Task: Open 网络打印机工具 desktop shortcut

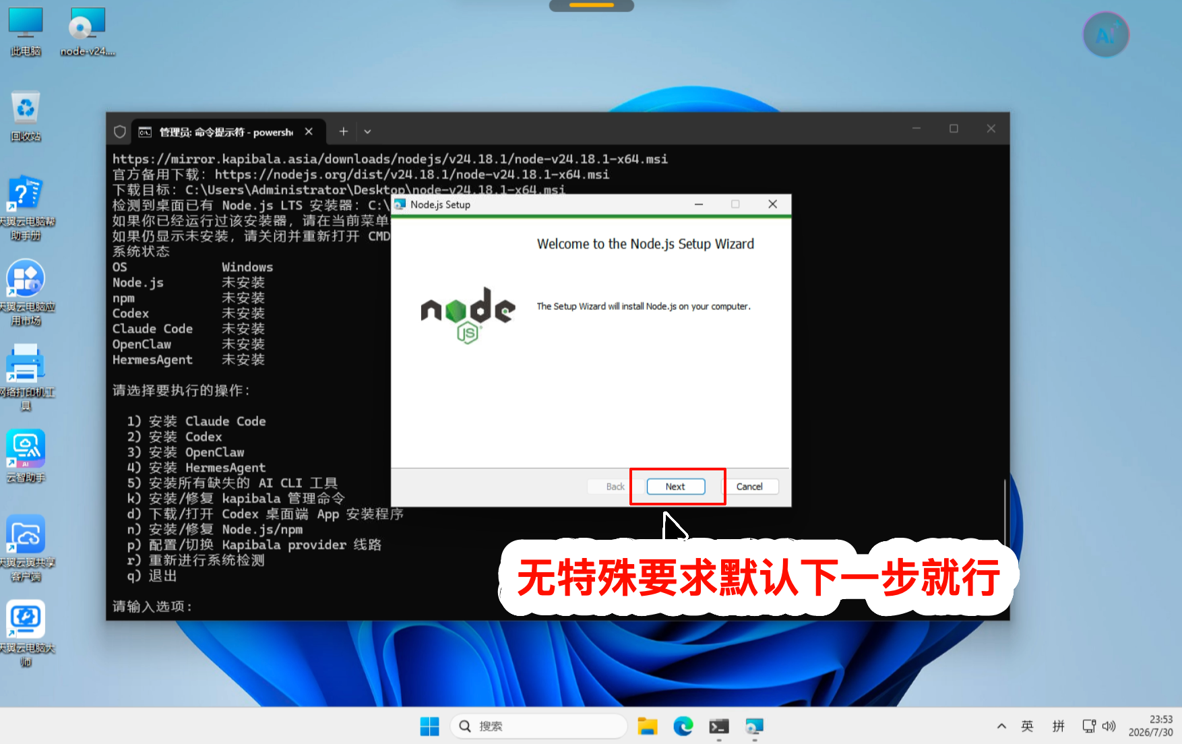Action: pos(26,377)
